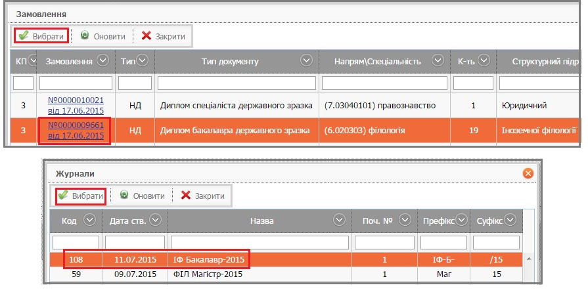
Task: Select cell Диплом бакалавра державного зразка
Action: pyautogui.click(x=237, y=131)
